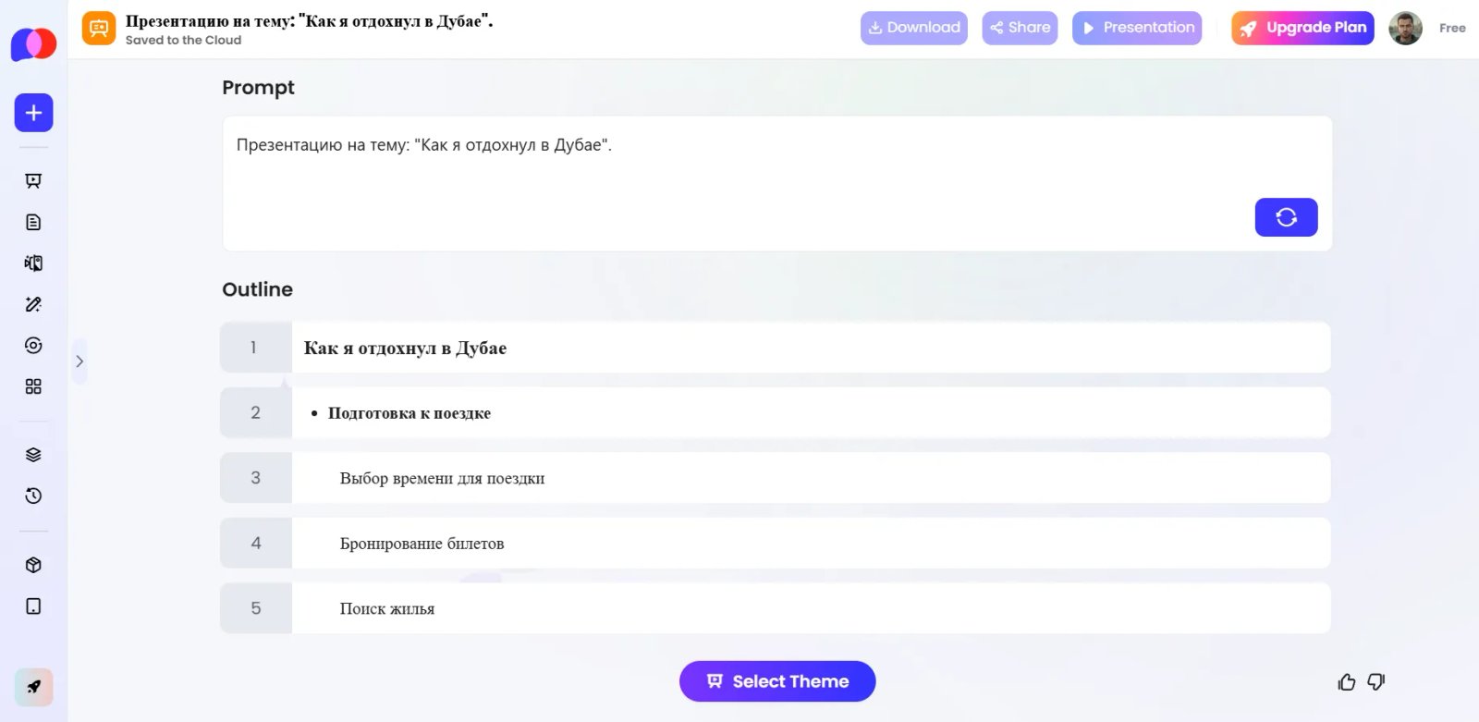The height and width of the screenshot is (722, 1479).
Task: Click outline row number 1
Action: coord(255,348)
